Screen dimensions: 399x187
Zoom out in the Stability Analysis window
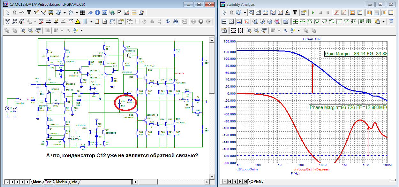point(257,30)
